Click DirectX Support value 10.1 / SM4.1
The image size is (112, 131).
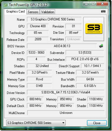92,66
